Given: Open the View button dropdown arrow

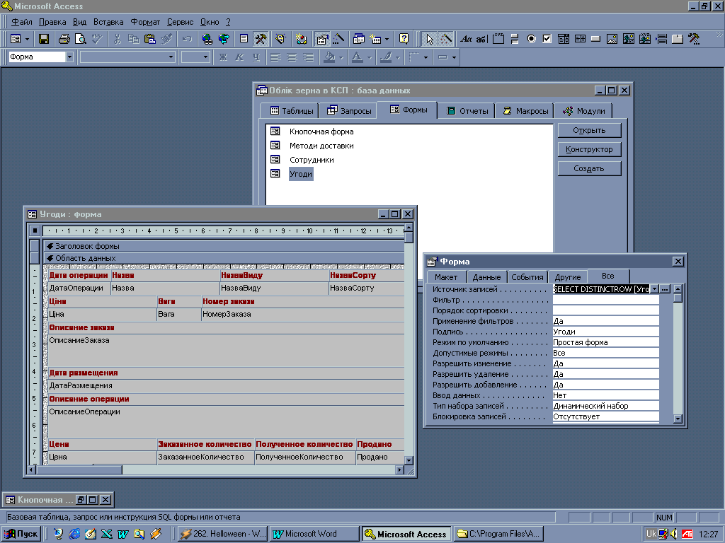Looking at the screenshot, I should (27, 39).
